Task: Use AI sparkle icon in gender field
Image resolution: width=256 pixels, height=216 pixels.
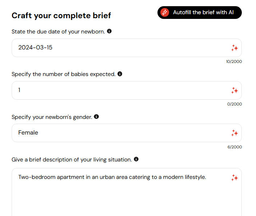Action: [x=235, y=133]
